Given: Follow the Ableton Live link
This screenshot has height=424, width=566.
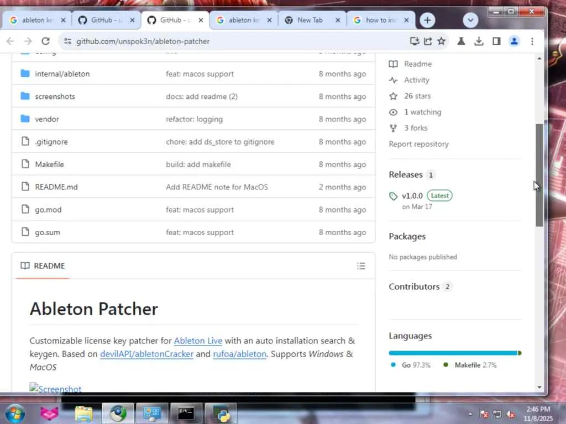Looking at the screenshot, I should pos(198,341).
